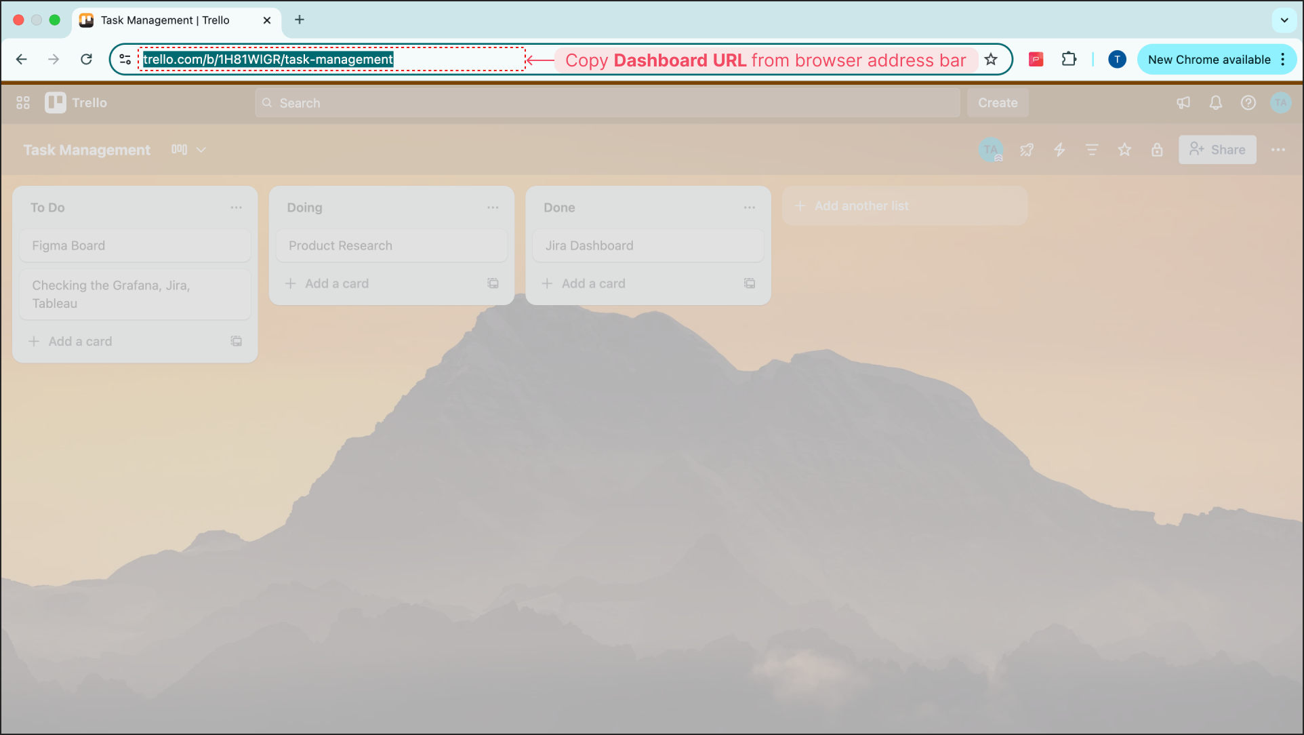
Task: Click the megaphone feedback icon
Action: (x=1183, y=102)
